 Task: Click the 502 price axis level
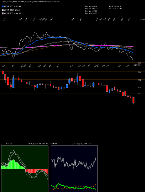(139, 80)
